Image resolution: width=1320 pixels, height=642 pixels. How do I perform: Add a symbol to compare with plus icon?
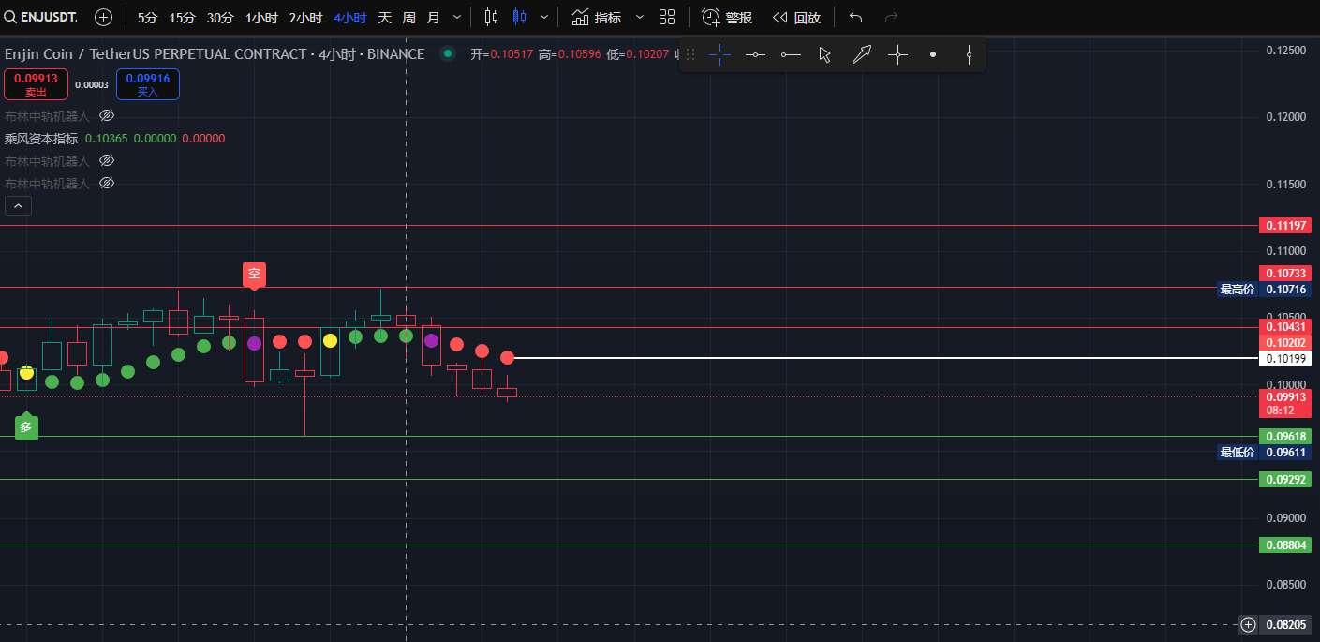[104, 17]
